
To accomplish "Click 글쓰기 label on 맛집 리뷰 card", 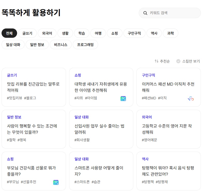I will tap(12, 75).
